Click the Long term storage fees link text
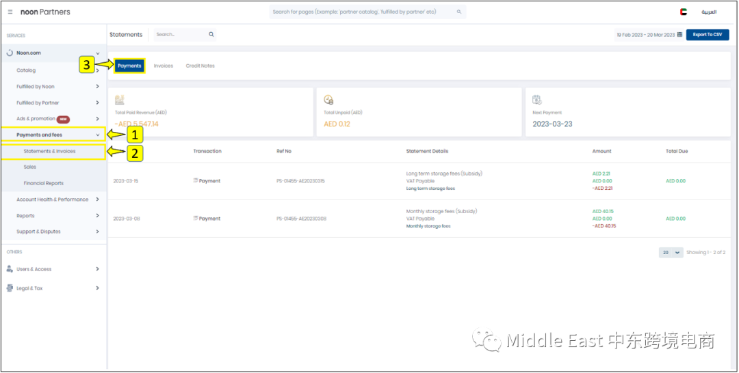Image resolution: width=739 pixels, height=373 pixels. [x=430, y=189]
